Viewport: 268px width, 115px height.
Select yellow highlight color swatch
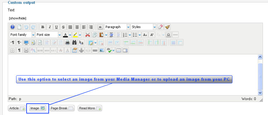(75, 35)
